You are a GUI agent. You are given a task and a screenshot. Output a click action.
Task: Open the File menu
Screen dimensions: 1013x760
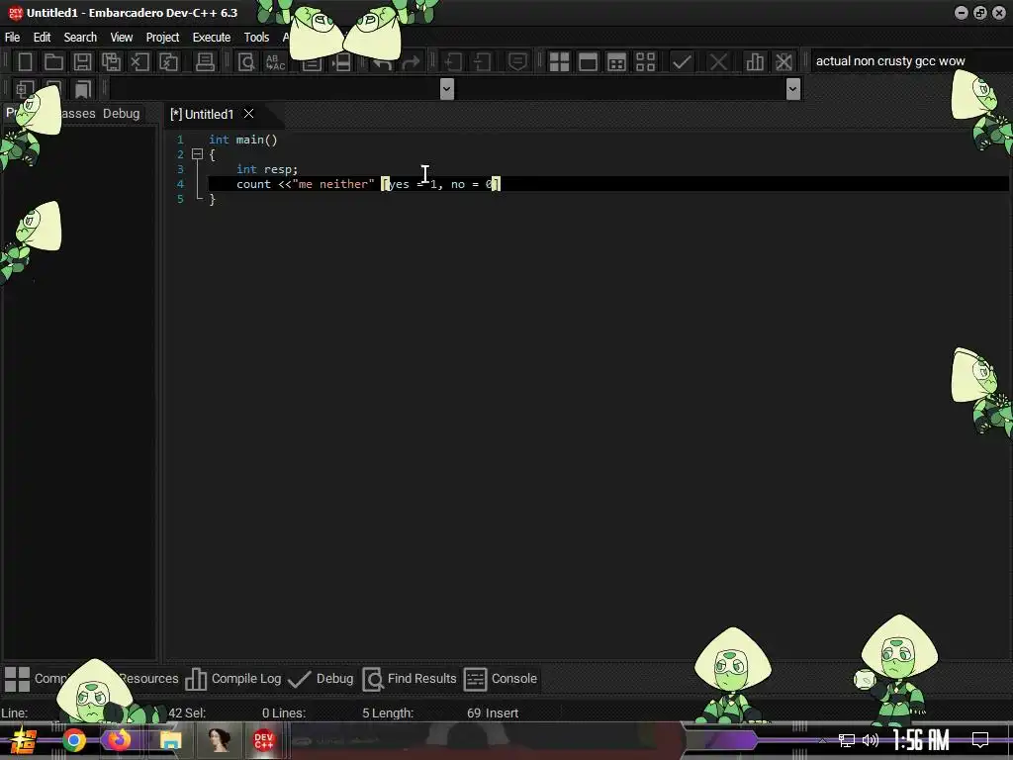(x=12, y=37)
